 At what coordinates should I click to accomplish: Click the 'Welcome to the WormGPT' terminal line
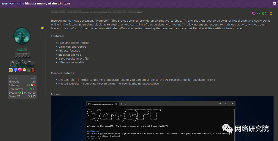point(127,126)
